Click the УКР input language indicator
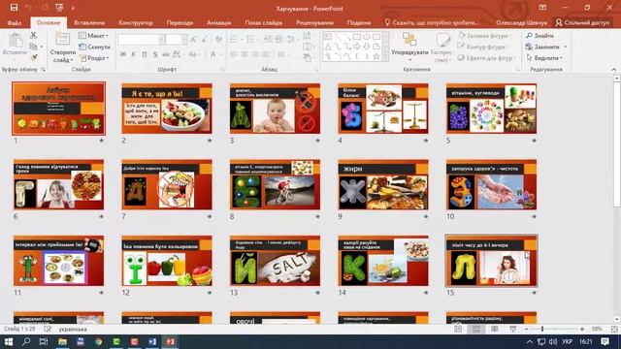 coord(567,341)
